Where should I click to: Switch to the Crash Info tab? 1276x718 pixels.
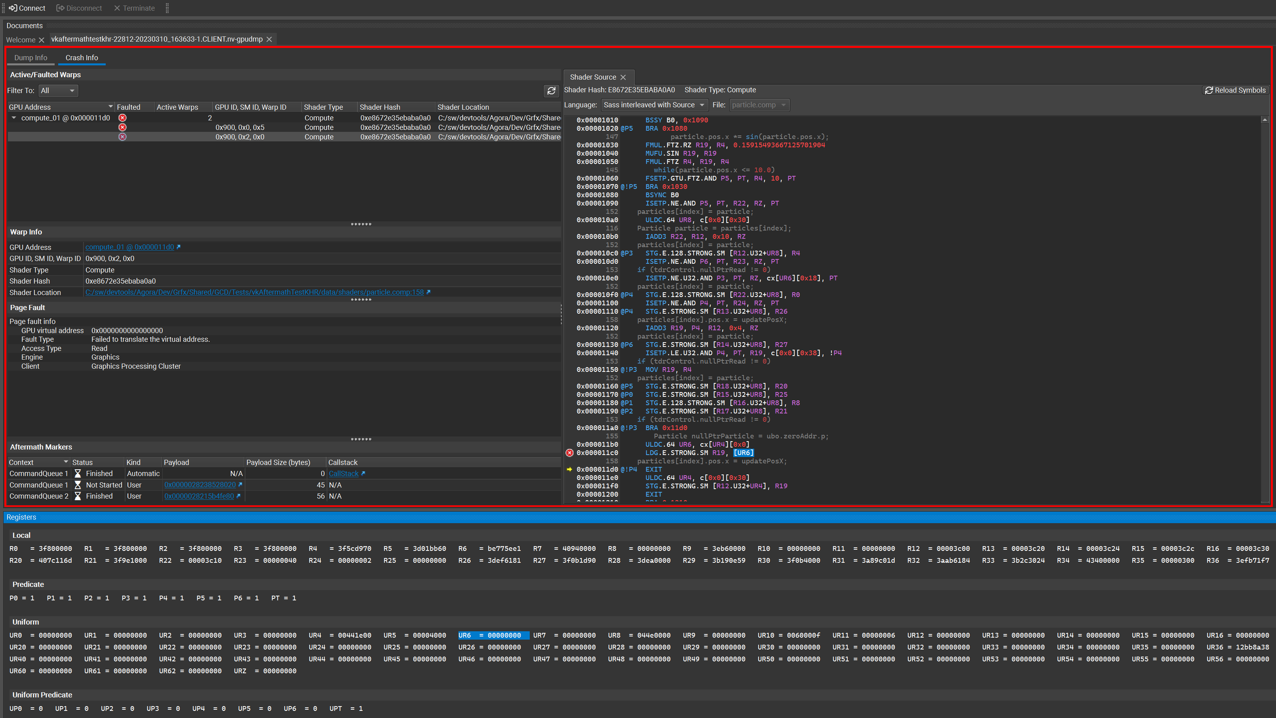point(82,57)
